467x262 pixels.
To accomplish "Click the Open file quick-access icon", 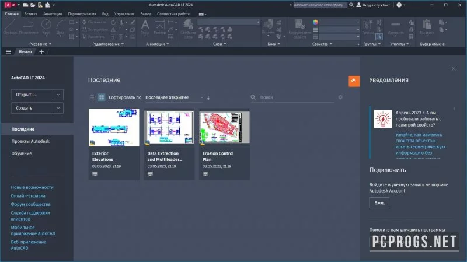I will (33, 5).
